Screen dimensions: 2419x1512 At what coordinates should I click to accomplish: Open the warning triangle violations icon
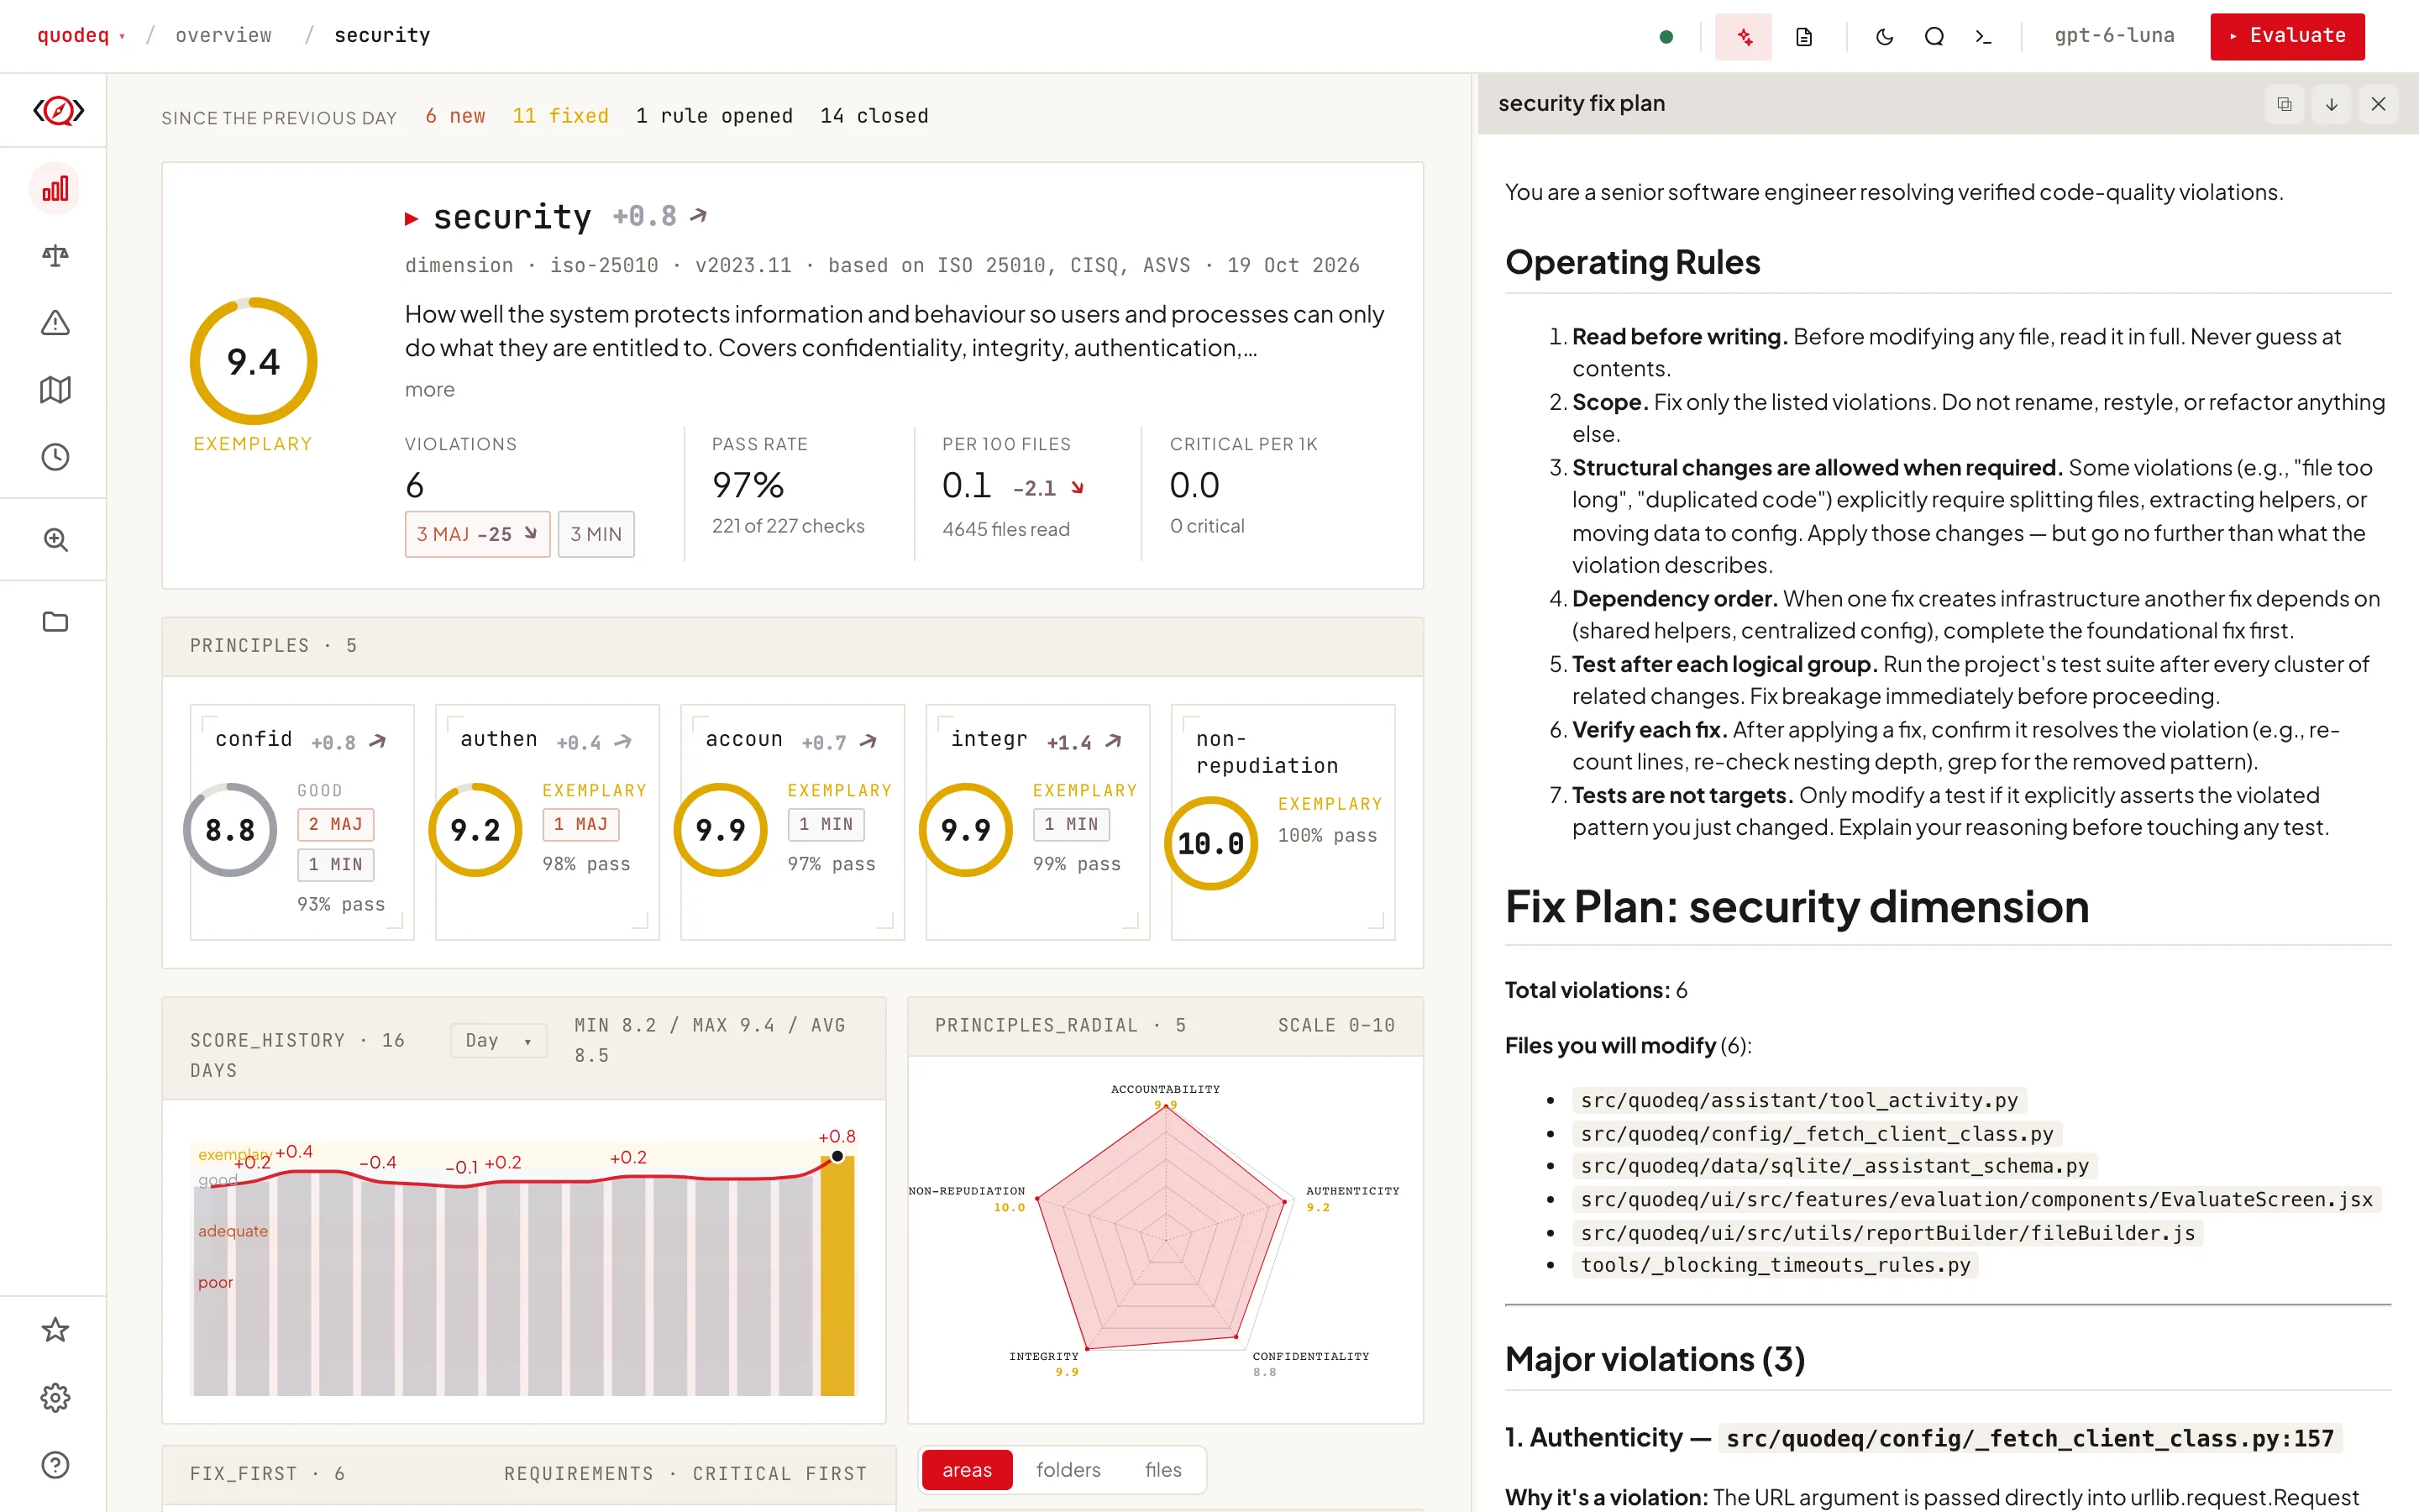coord(55,323)
